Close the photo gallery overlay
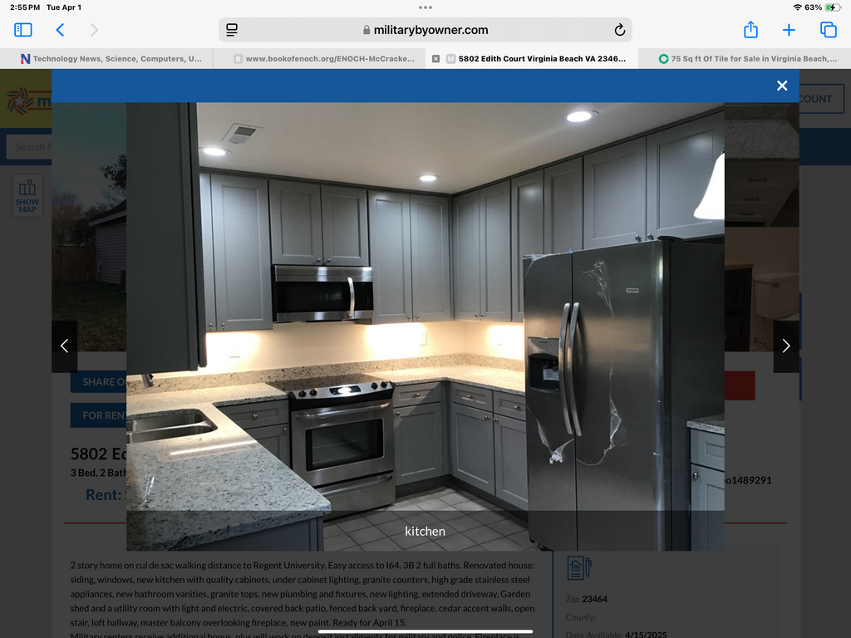Viewport: 851px width, 638px height. click(781, 86)
